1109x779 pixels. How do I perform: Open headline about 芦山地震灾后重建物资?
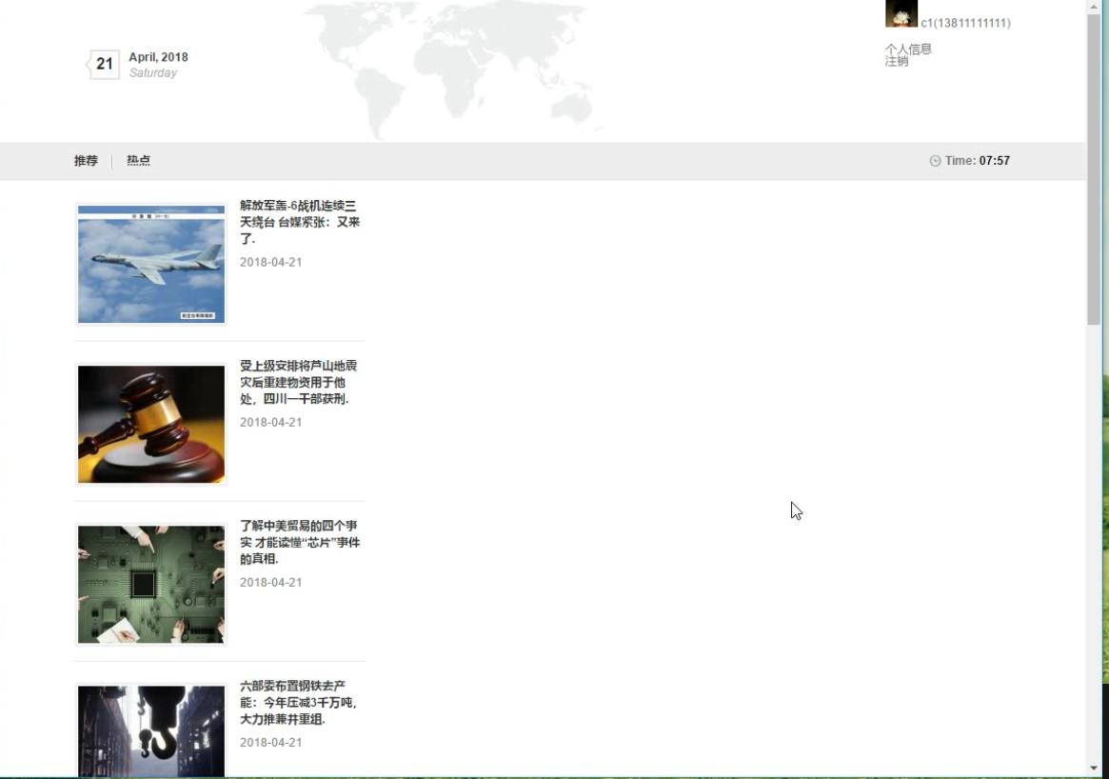[299, 382]
